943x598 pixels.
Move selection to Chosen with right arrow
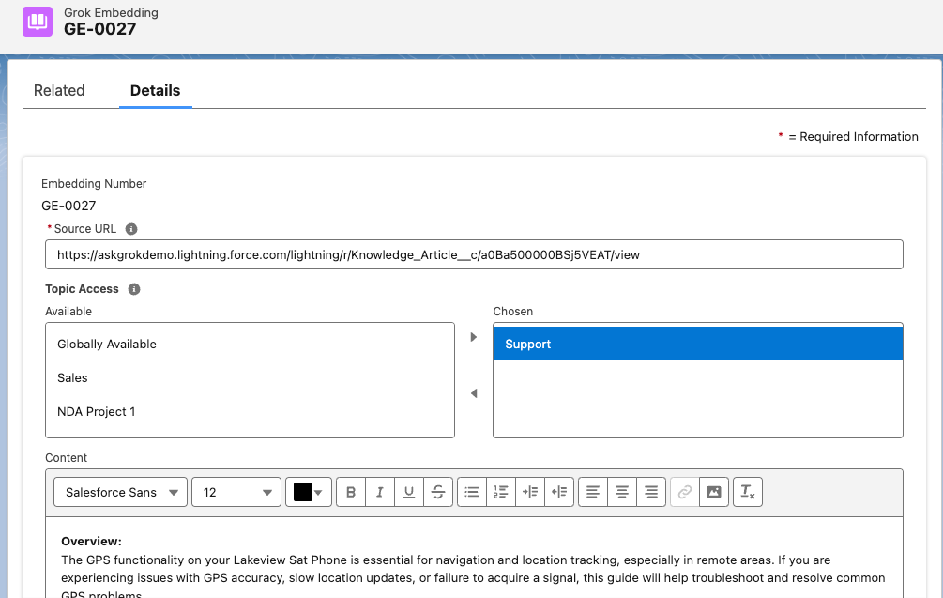pyautogui.click(x=474, y=337)
